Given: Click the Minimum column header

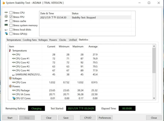Looking at the screenshot, I should point(63,46).
